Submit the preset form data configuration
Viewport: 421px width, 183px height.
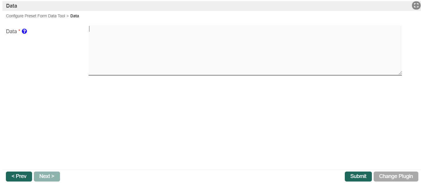tap(358, 176)
